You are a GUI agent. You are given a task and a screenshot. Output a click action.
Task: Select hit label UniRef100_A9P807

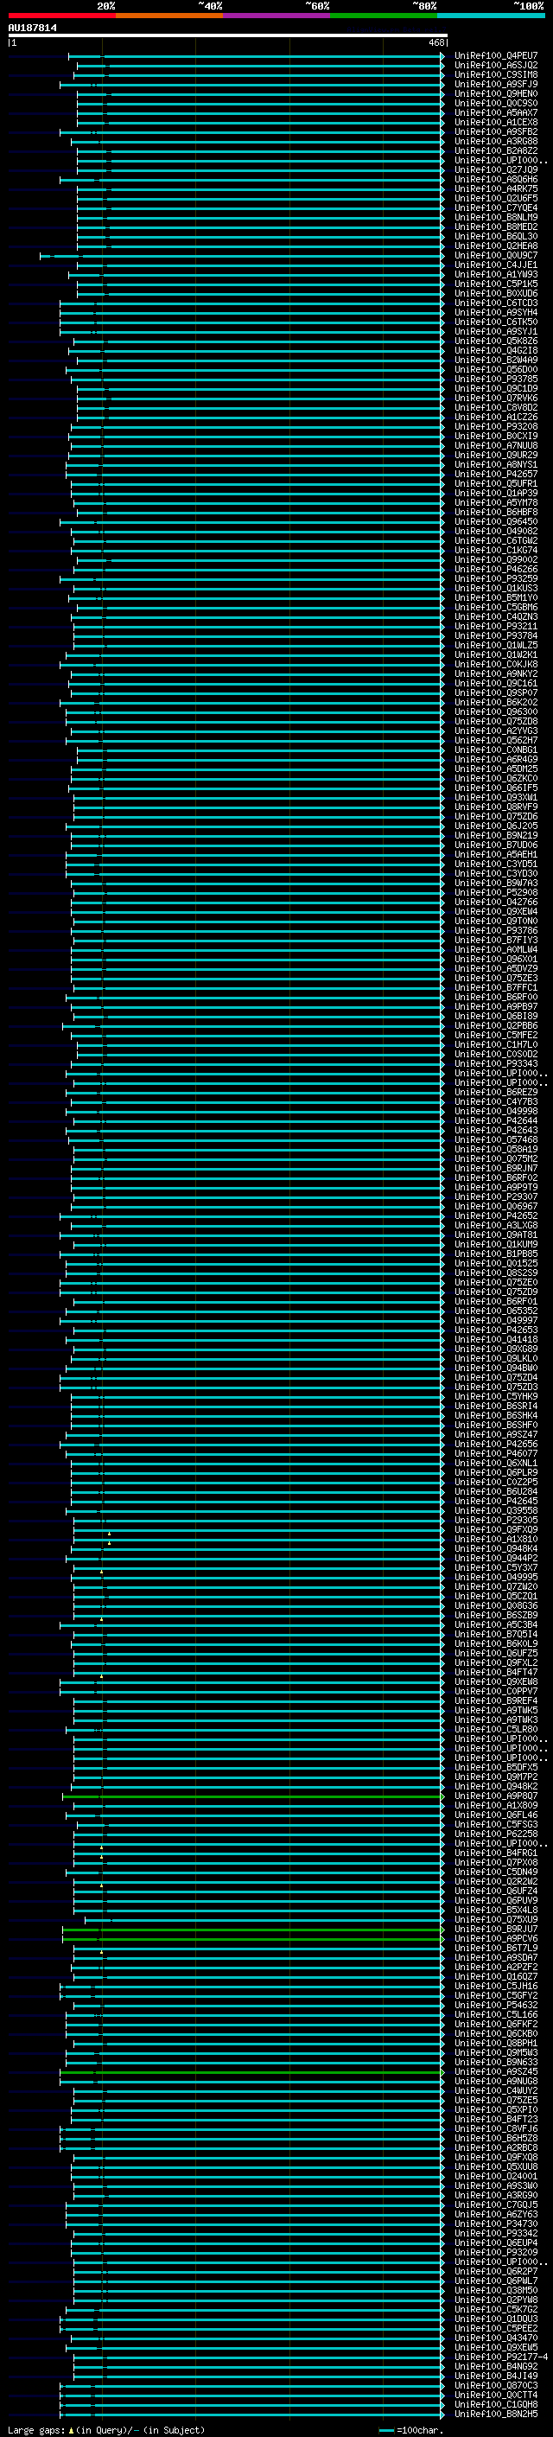coord(495,1796)
